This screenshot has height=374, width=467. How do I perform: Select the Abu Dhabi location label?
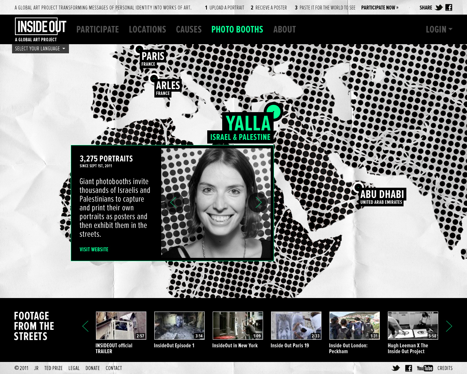[382, 197]
